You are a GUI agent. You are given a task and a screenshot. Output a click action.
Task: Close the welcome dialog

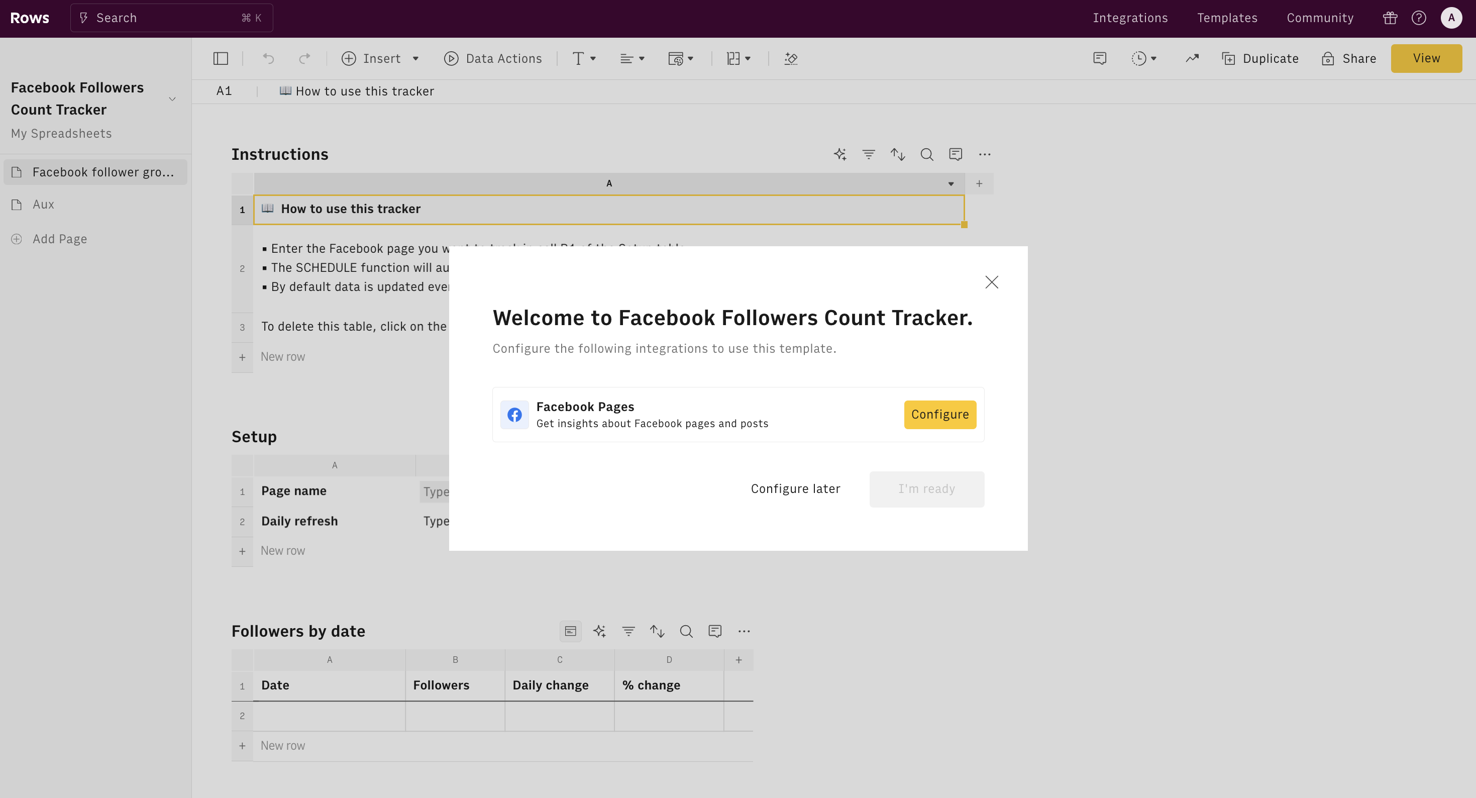point(992,282)
